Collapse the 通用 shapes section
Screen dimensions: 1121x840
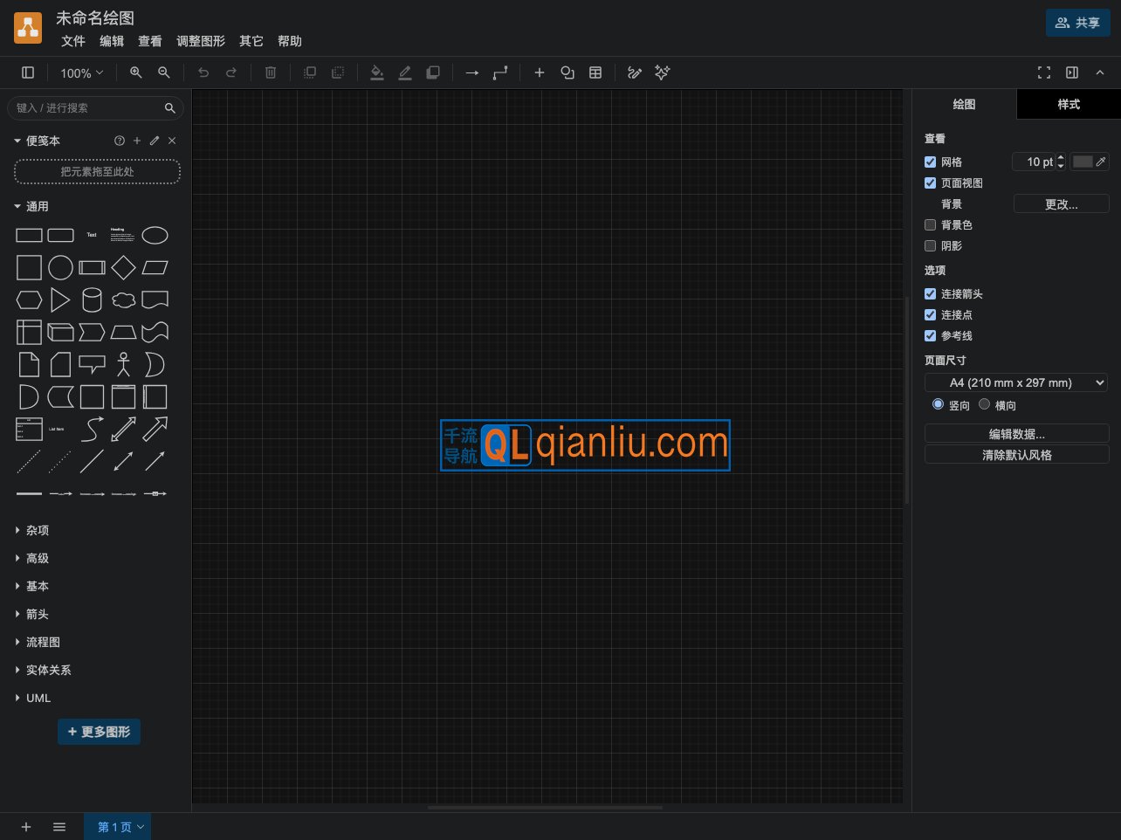coord(17,206)
